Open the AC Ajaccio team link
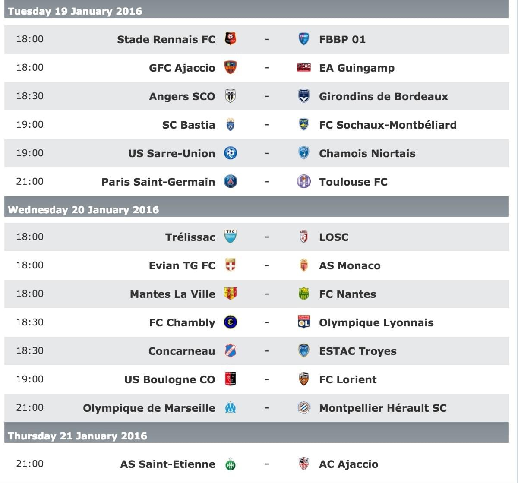 (348, 464)
